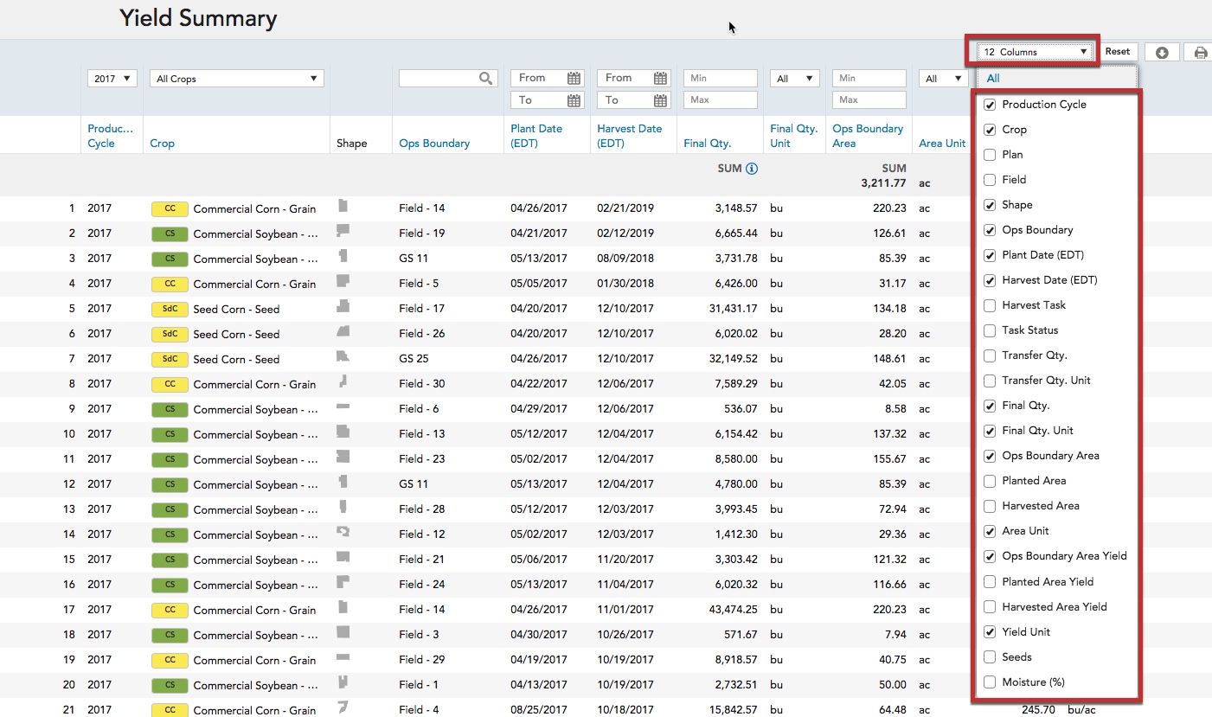This screenshot has height=717, width=1212.
Task: Check the Seeds column checkbox
Action: pyautogui.click(x=990, y=657)
